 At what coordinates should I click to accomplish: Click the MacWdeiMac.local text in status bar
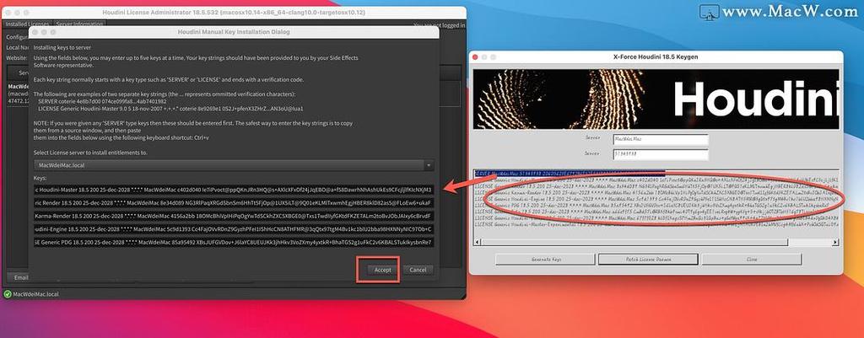pyautogui.click(x=35, y=294)
